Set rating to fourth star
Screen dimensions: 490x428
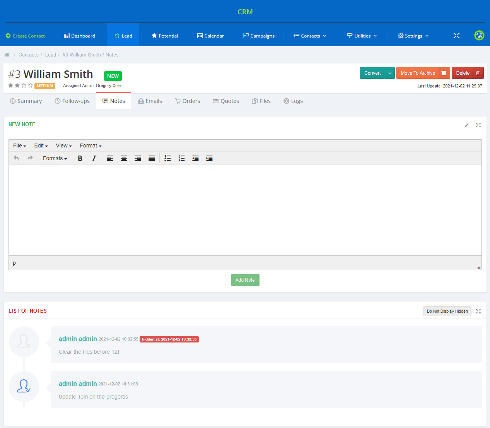(31, 86)
